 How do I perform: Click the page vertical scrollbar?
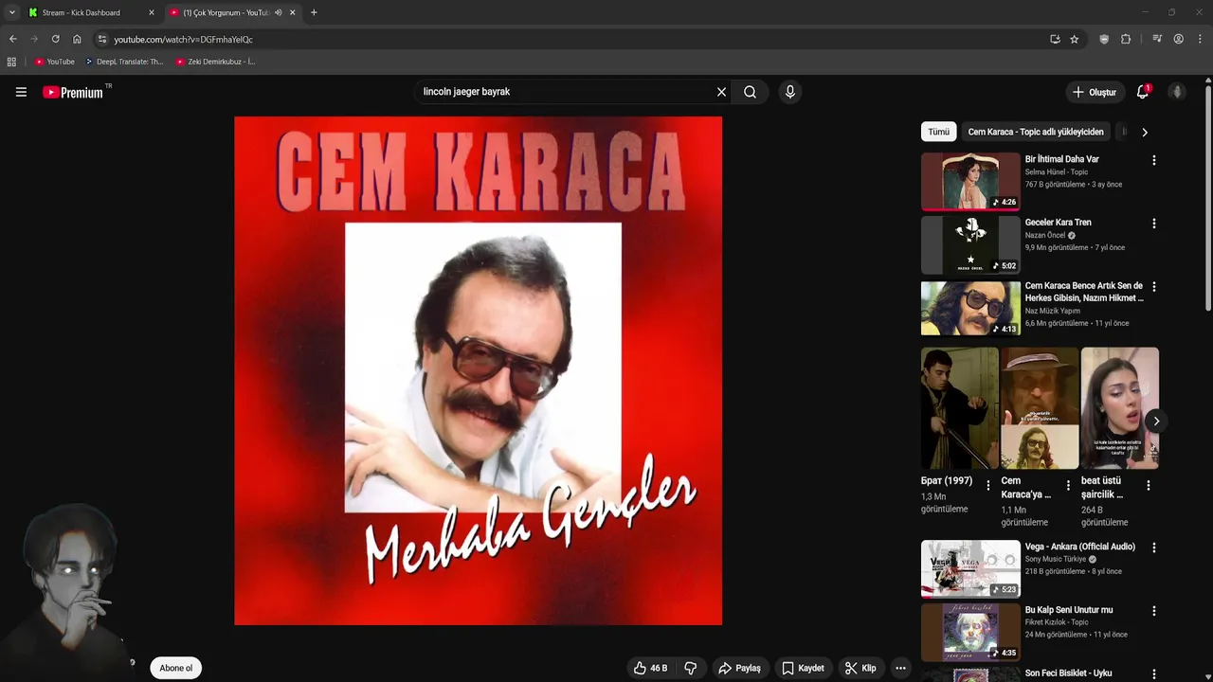coord(1208,199)
